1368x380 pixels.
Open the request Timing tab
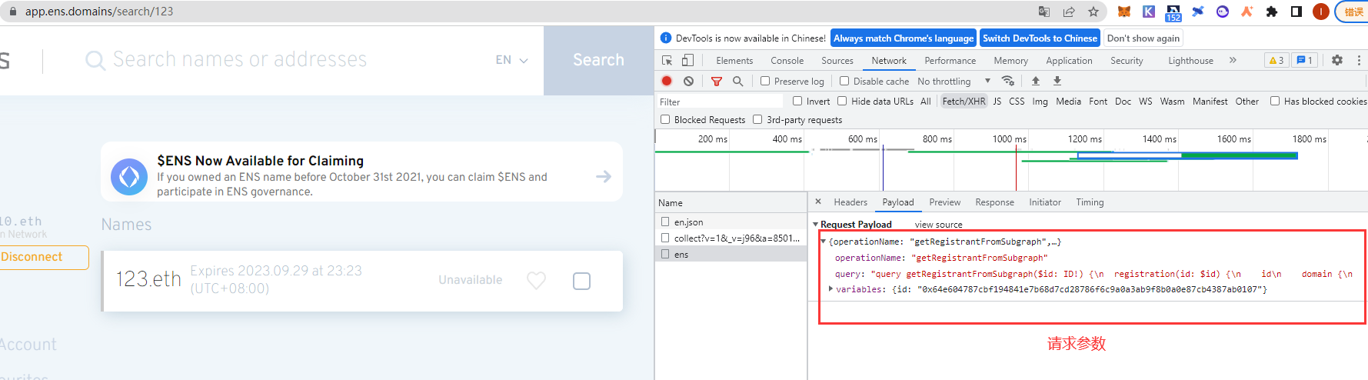click(x=1090, y=202)
